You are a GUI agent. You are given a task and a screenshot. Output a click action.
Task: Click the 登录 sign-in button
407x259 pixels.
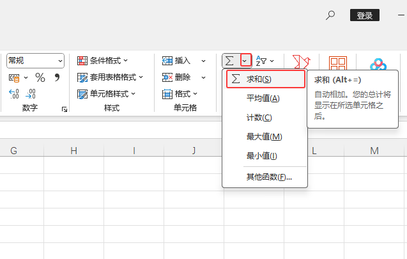click(365, 15)
